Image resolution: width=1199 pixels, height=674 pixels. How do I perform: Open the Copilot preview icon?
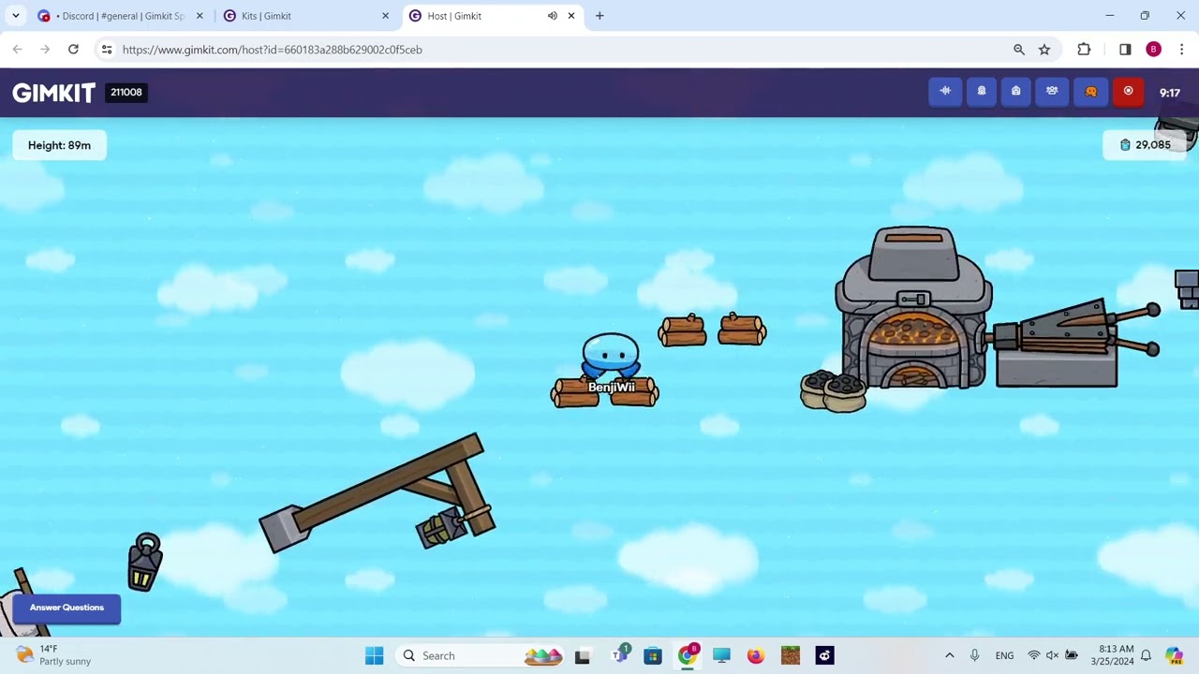coord(1174,655)
